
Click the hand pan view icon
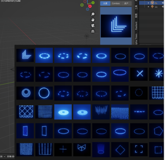93,20
